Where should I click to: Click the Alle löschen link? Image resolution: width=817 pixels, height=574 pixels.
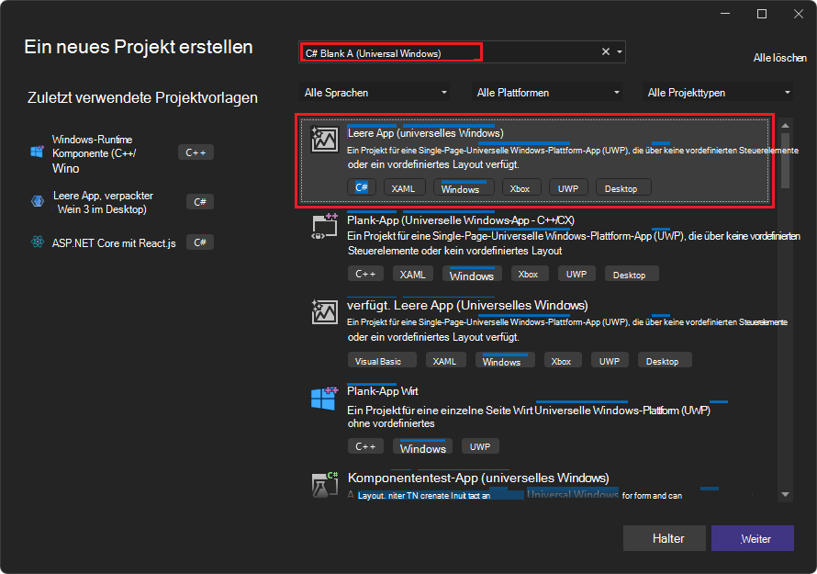pos(779,58)
